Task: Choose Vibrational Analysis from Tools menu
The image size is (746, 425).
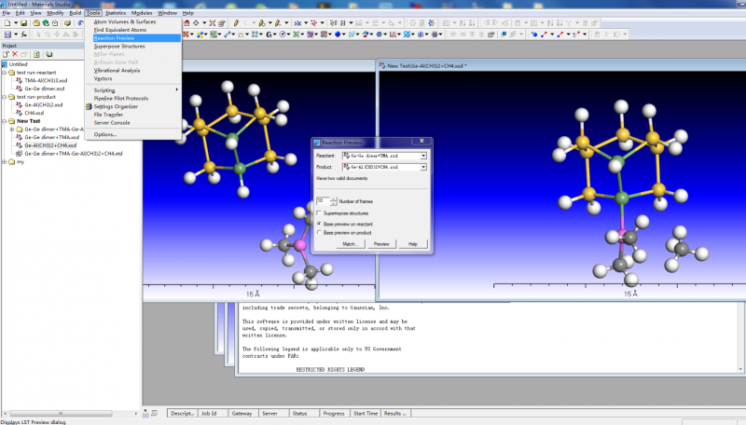Action: [x=117, y=70]
